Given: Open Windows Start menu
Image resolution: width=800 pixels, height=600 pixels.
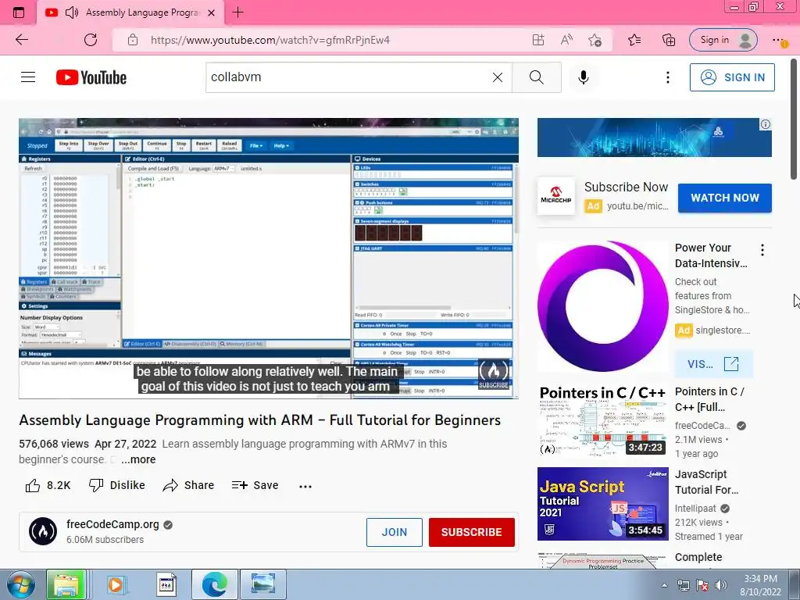Looking at the screenshot, I should [20, 584].
